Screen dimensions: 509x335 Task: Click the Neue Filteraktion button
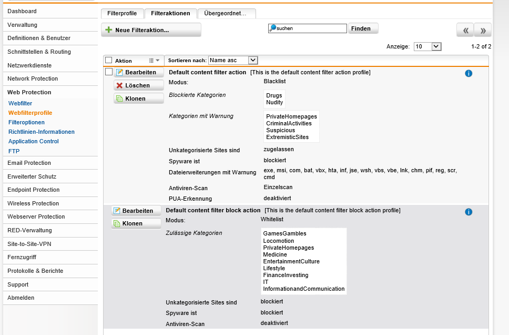[x=151, y=30]
